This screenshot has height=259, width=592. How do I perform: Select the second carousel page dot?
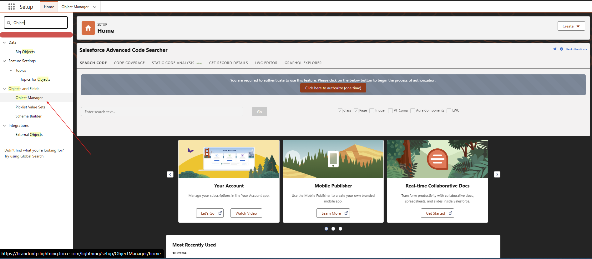[x=333, y=229]
